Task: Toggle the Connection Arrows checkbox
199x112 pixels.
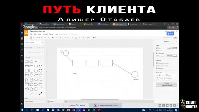Action: point(157,63)
